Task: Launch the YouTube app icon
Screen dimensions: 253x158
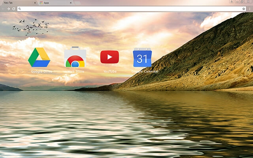Action: pyautogui.click(x=110, y=57)
